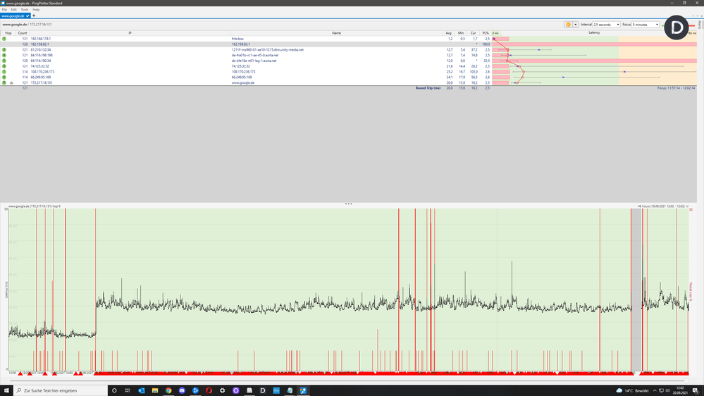The height and width of the screenshot is (396, 704).
Task: Select hop 9 green status icon
Action: 4,82
